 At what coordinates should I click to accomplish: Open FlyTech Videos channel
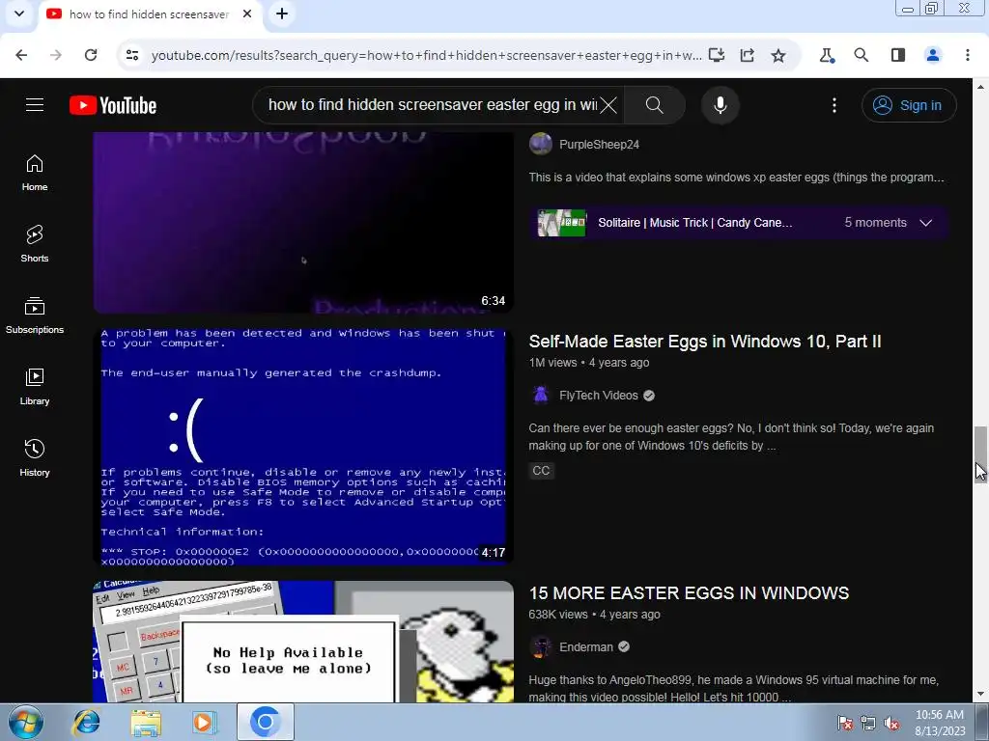599,396
